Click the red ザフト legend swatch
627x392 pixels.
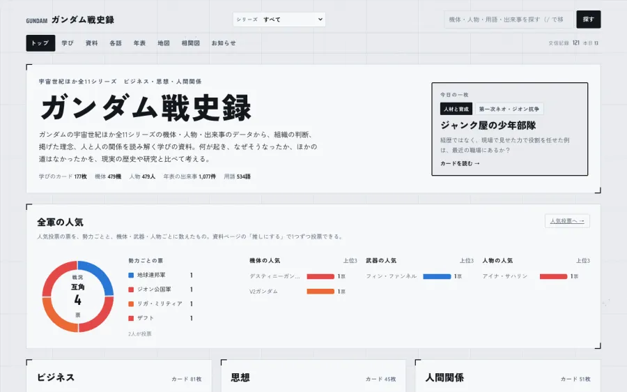click(x=131, y=318)
